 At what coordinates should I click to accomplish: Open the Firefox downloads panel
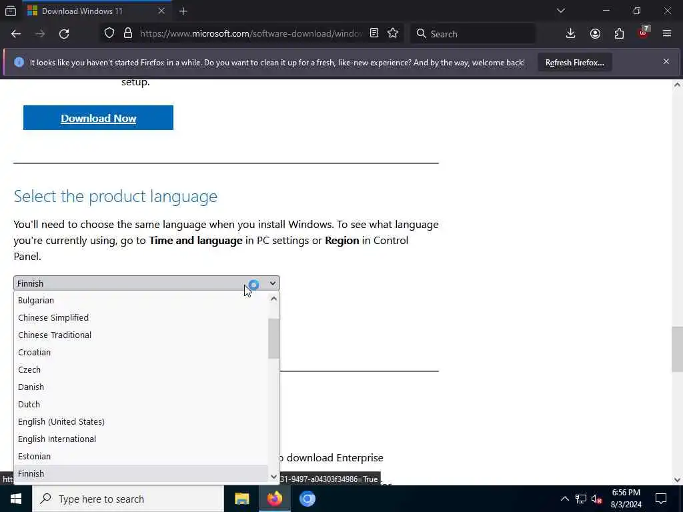[x=571, y=33]
